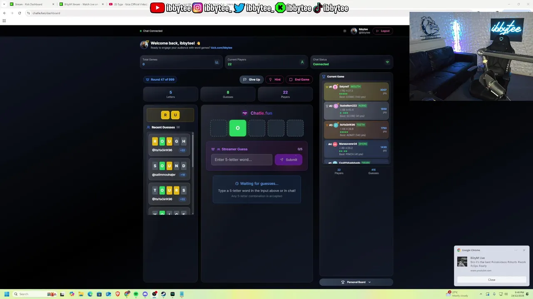
Task: Open Brave browser from the taskbar
Action: click(117, 294)
